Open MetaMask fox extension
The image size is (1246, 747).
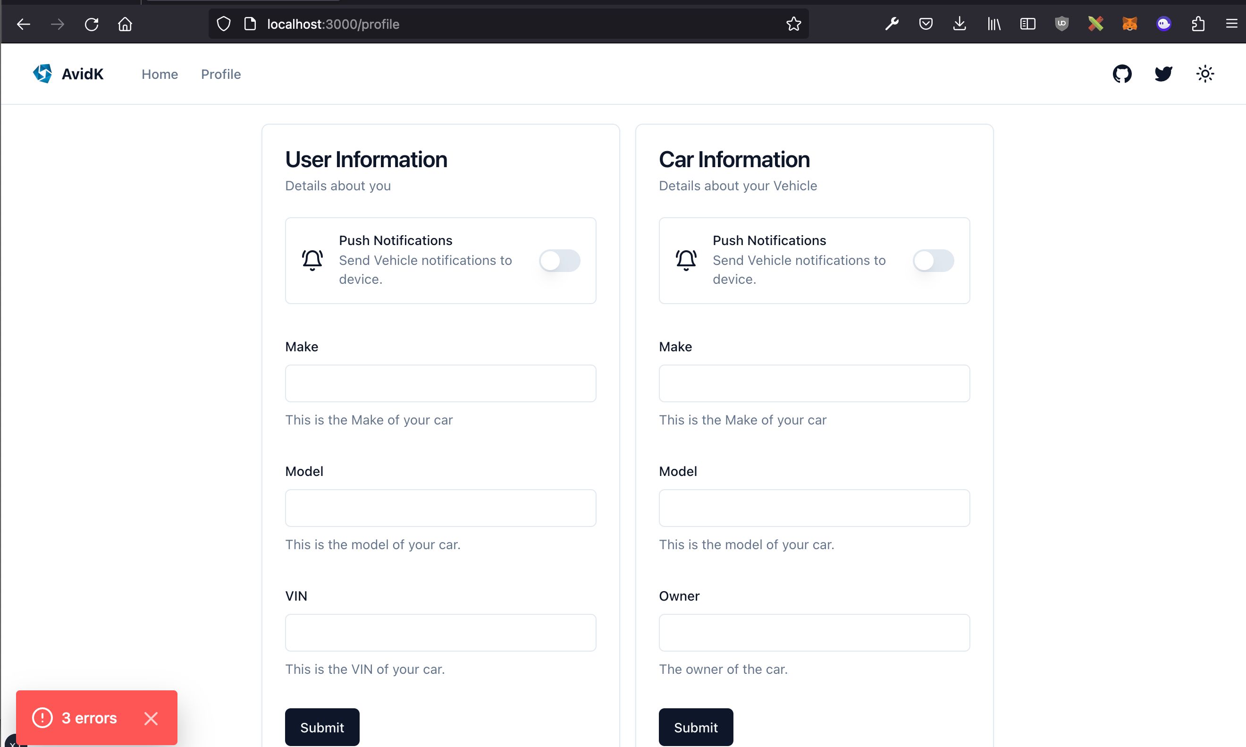(1129, 24)
